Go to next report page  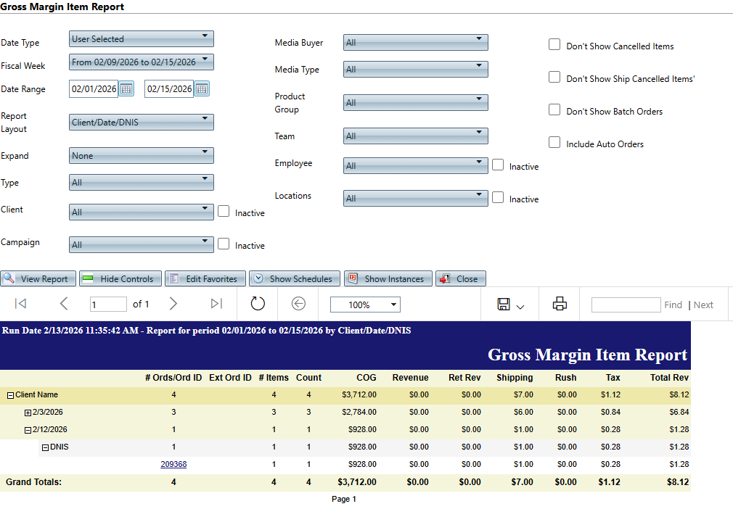click(173, 305)
